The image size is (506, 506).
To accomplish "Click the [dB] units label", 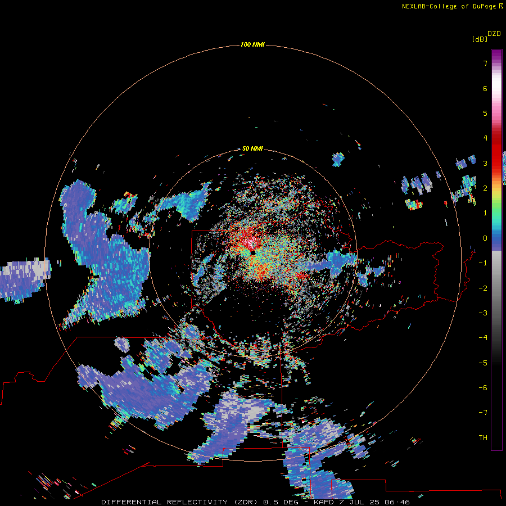I will point(480,39).
